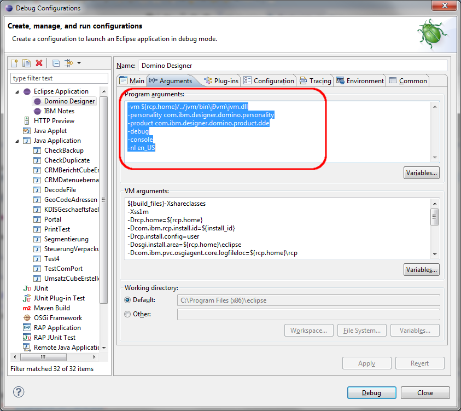This screenshot has height=411, width=461.
Task: Open the filter dropdown arrow in toolbar
Action: pos(79,63)
